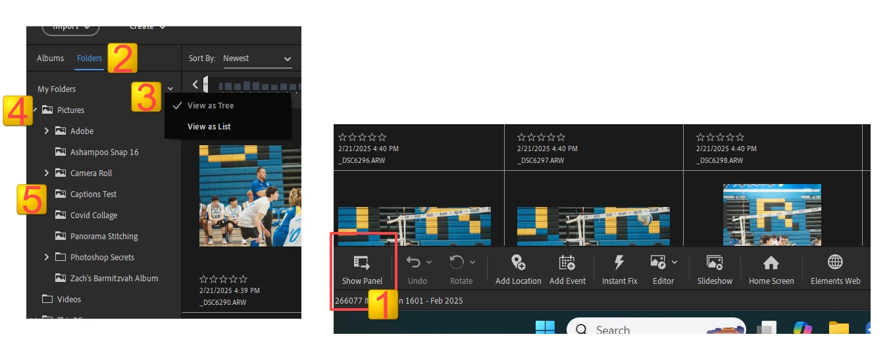Expand the Adobe folder
891x345 pixels.
point(47,131)
